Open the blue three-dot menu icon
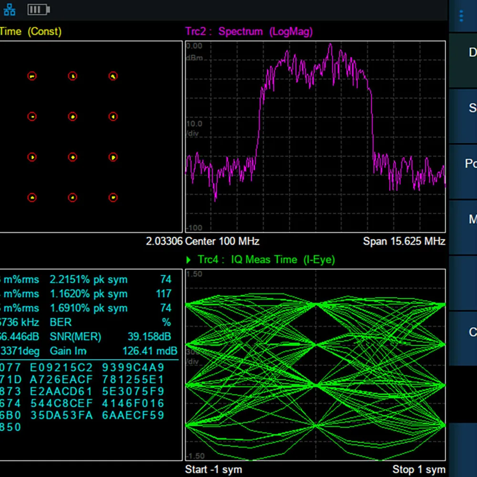Screen dimensions: 477x477 coord(461,16)
